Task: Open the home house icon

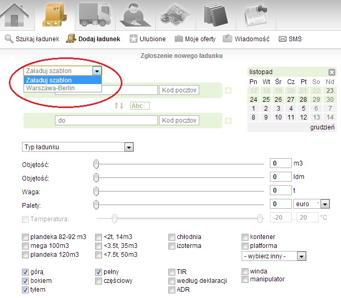Action: [15, 15]
